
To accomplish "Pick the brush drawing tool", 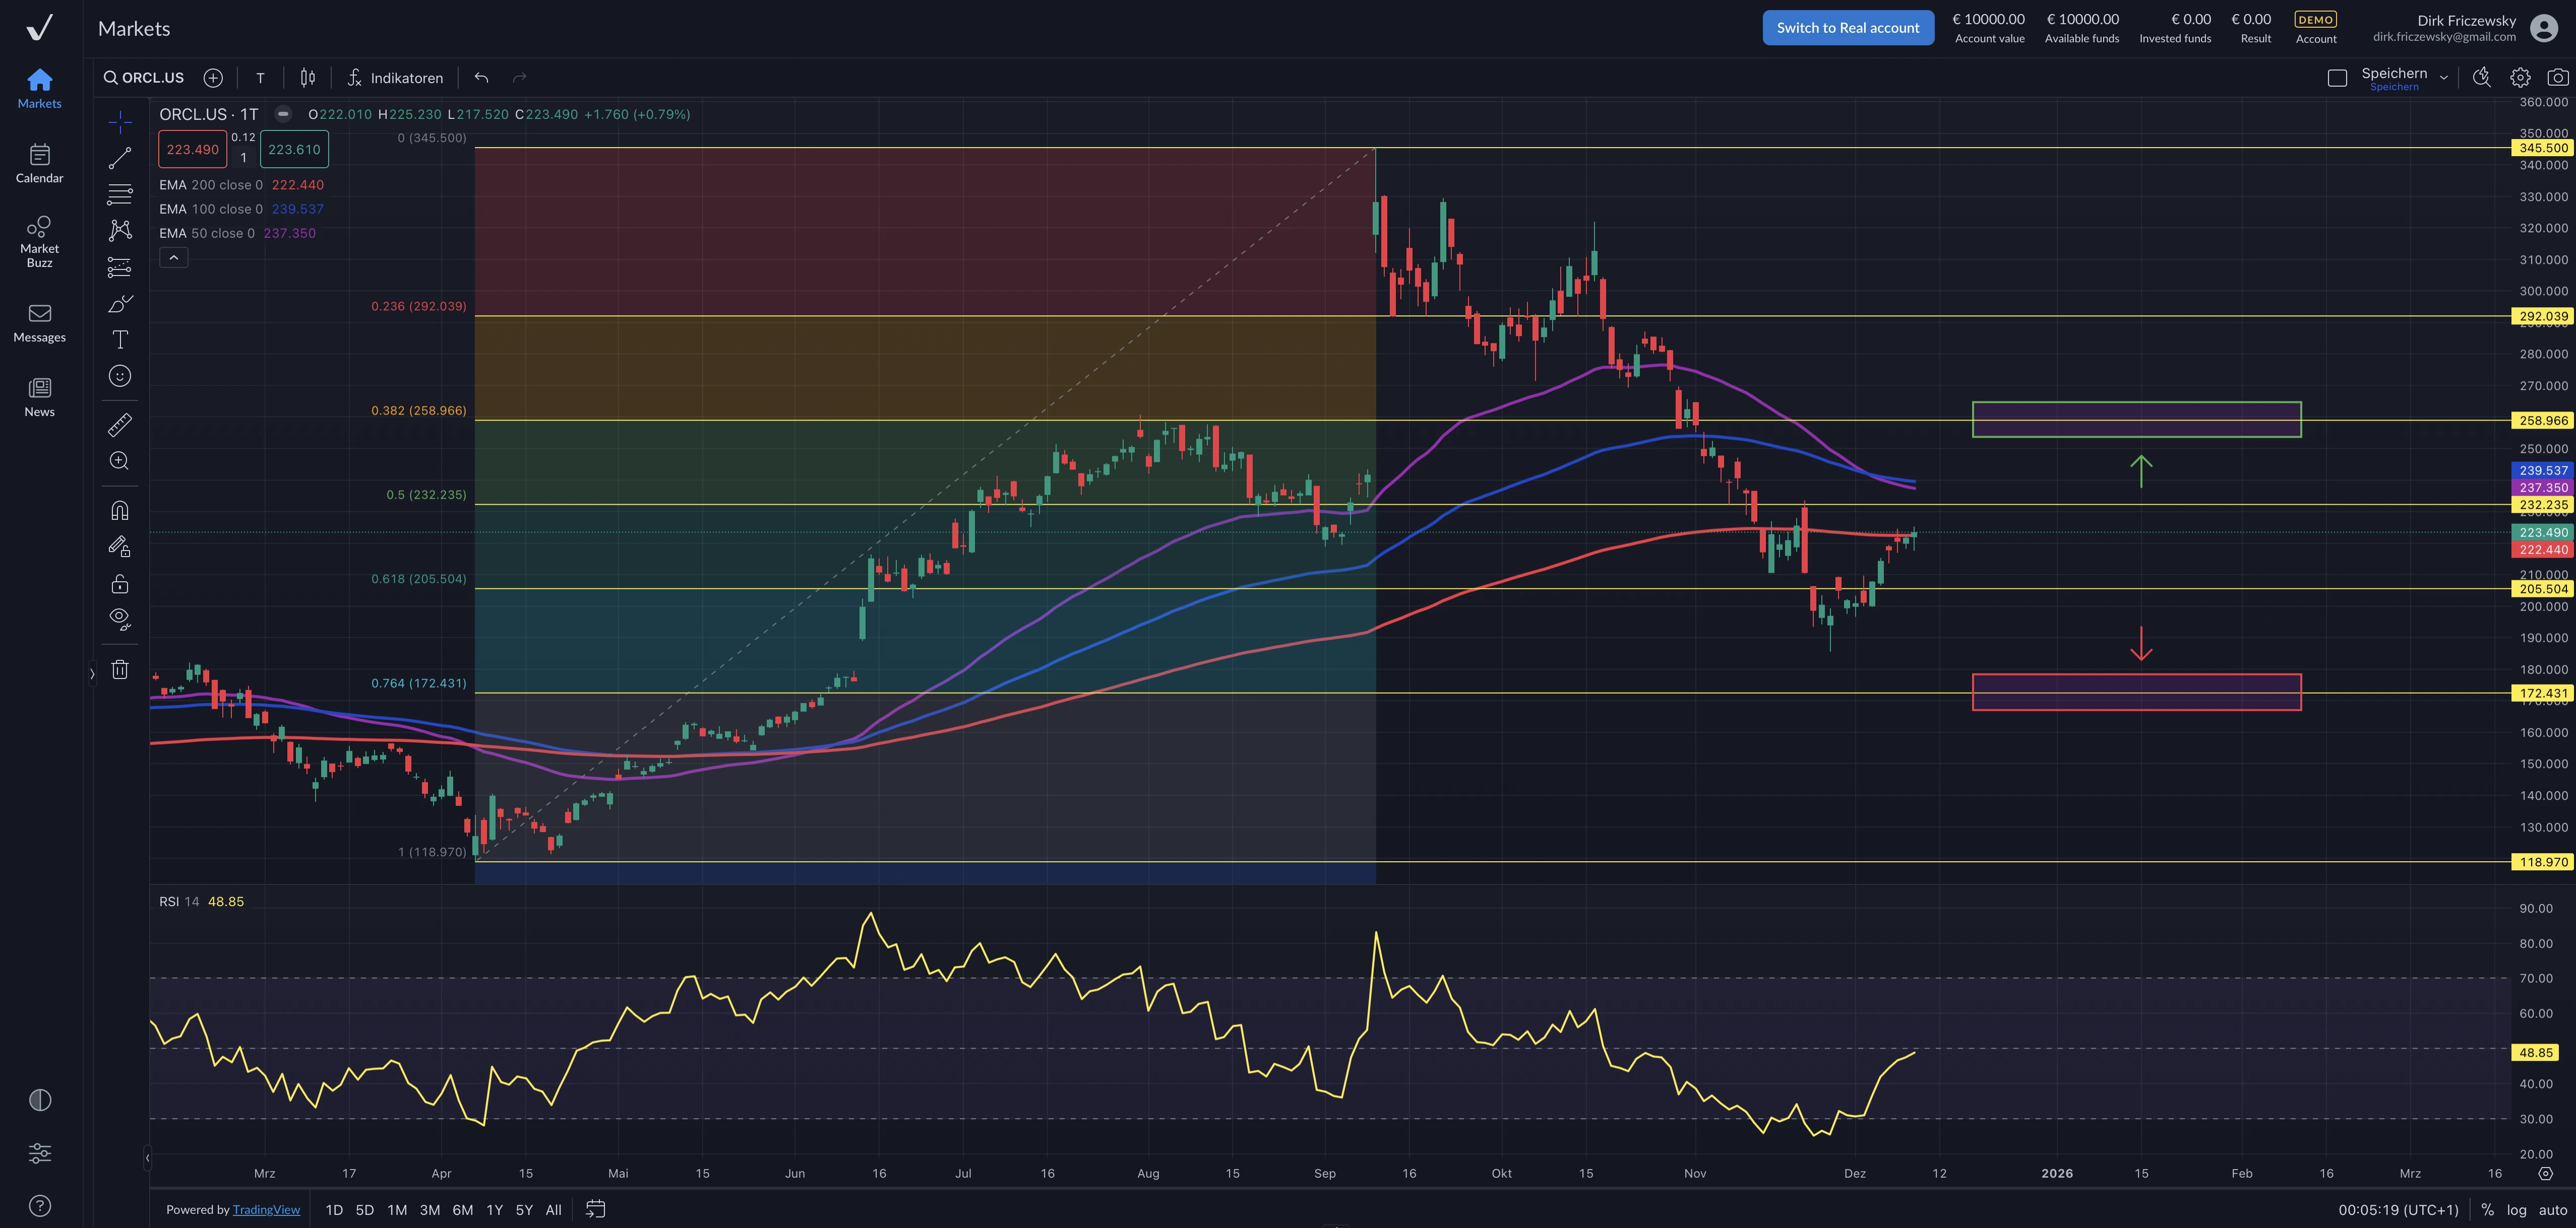I will pyautogui.click(x=120, y=303).
